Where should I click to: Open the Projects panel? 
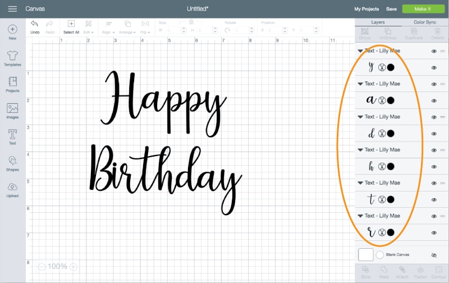pyautogui.click(x=12, y=84)
